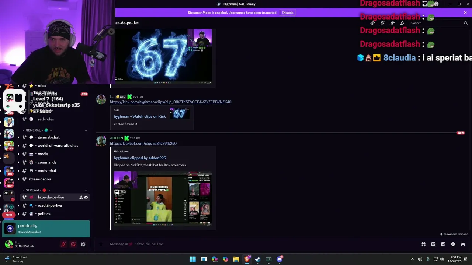This screenshot has width=472, height=265.
Task: Open the apps/activities game controller icon
Action: click(x=463, y=244)
